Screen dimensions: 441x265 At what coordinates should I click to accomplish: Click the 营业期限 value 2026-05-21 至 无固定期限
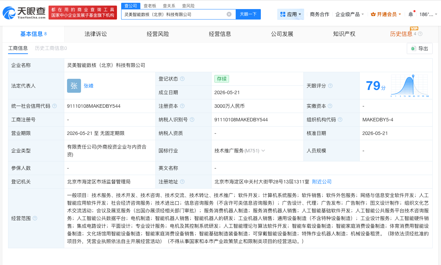point(96,133)
